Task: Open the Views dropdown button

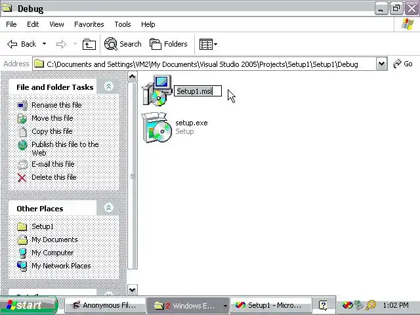Action: point(208,44)
